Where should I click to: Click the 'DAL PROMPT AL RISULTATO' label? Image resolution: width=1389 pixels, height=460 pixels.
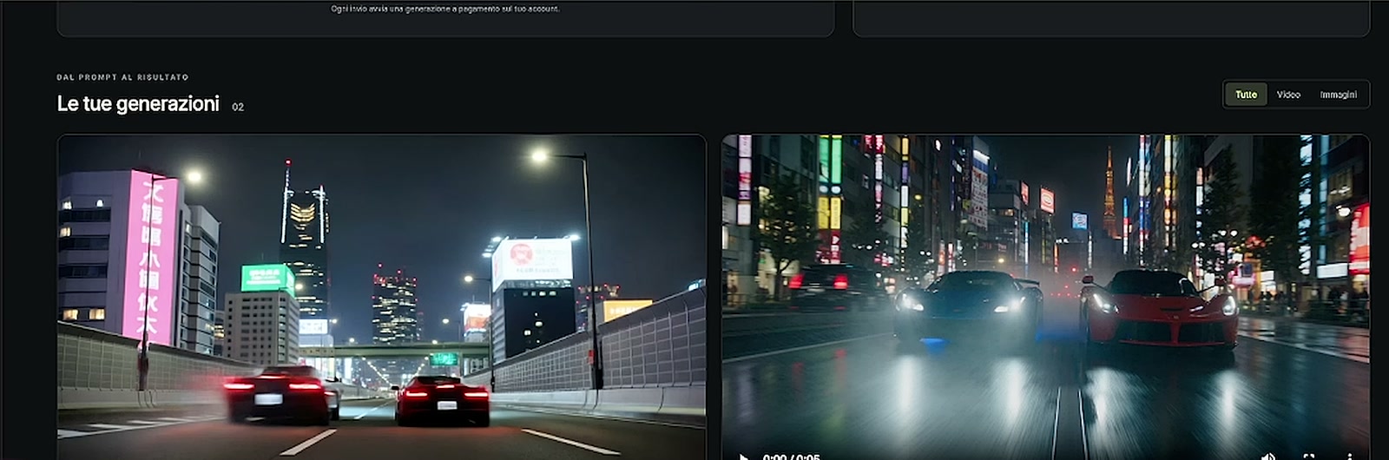[122, 77]
